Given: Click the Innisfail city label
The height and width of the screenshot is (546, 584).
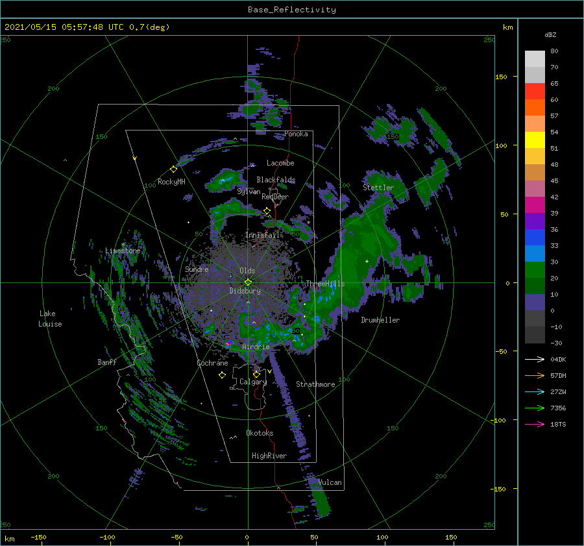Looking at the screenshot, I should (263, 235).
